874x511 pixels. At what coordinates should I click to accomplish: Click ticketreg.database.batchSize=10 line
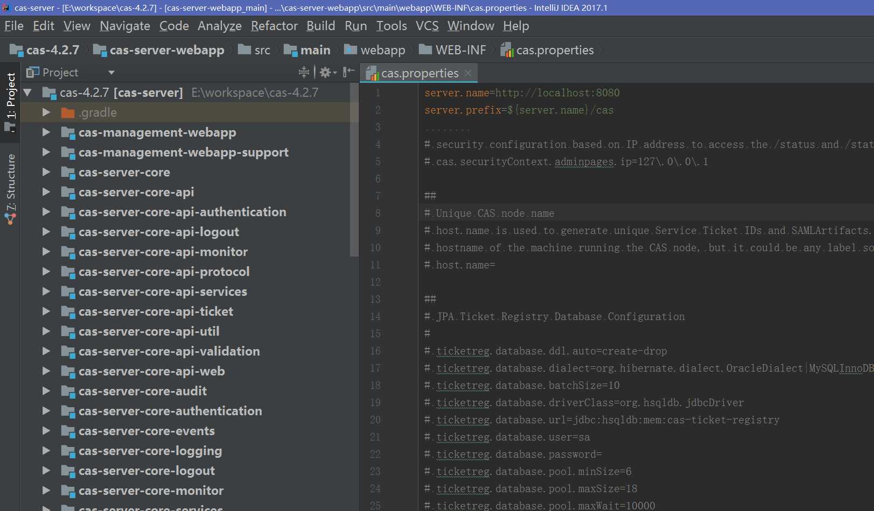522,385
